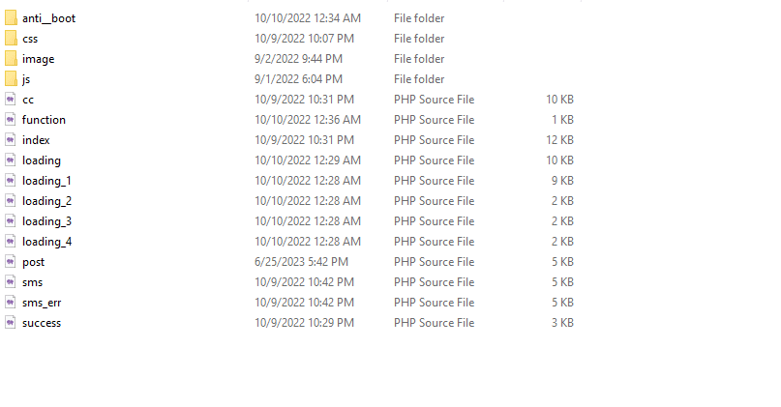Select the success PHP file icon
Viewport: 781px width, 407px height.
click(11, 323)
